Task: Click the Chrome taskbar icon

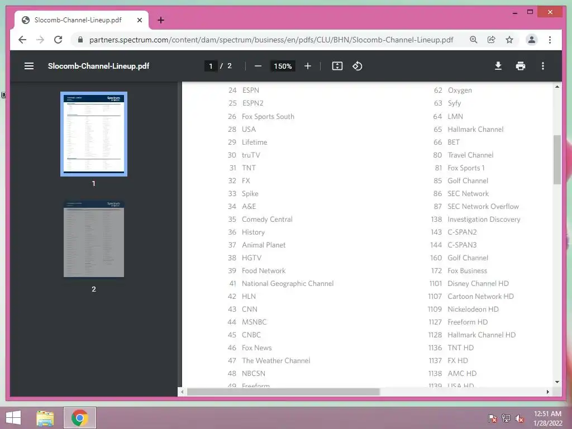Action: pos(80,418)
